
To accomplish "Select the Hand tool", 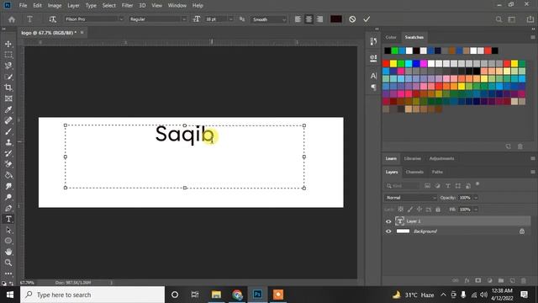I will pyautogui.click(x=8, y=252).
